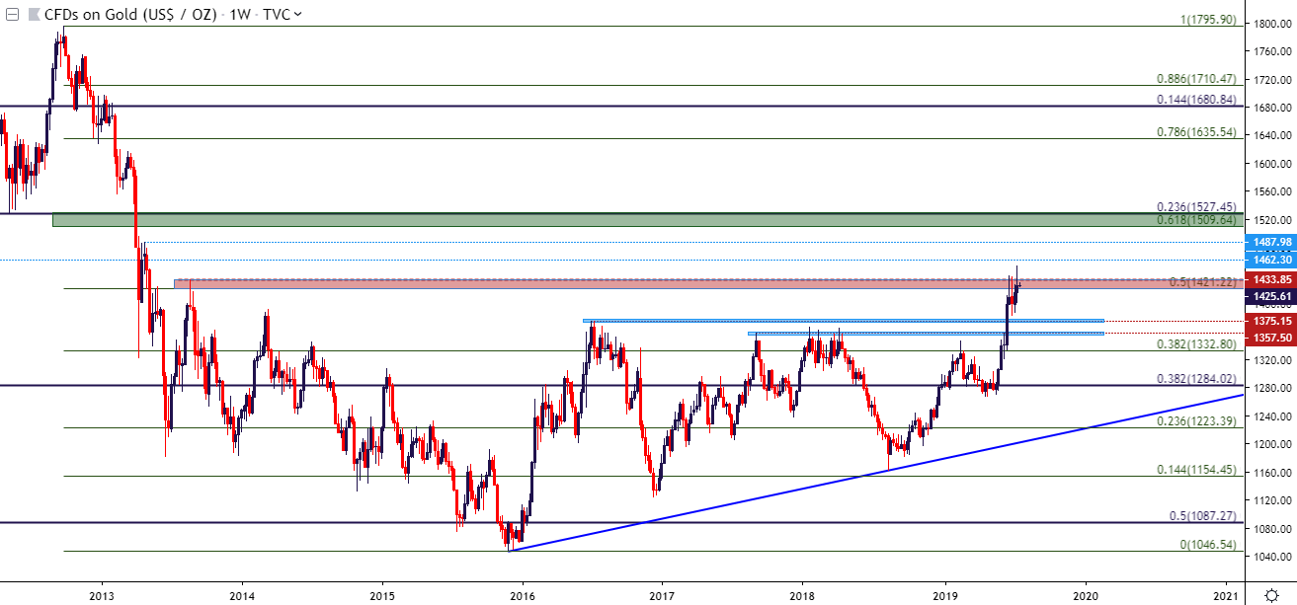
Task: Click the 2019 time axis label
Action: point(945,594)
